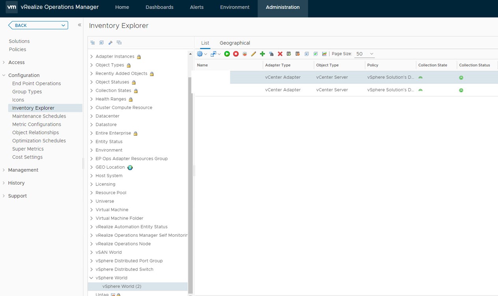This screenshot has height=296, width=498.
Task: Start collecting with the green play icon
Action: coord(227,54)
